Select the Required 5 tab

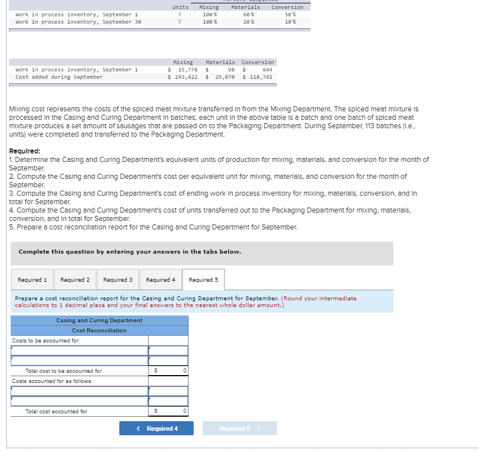click(x=204, y=279)
